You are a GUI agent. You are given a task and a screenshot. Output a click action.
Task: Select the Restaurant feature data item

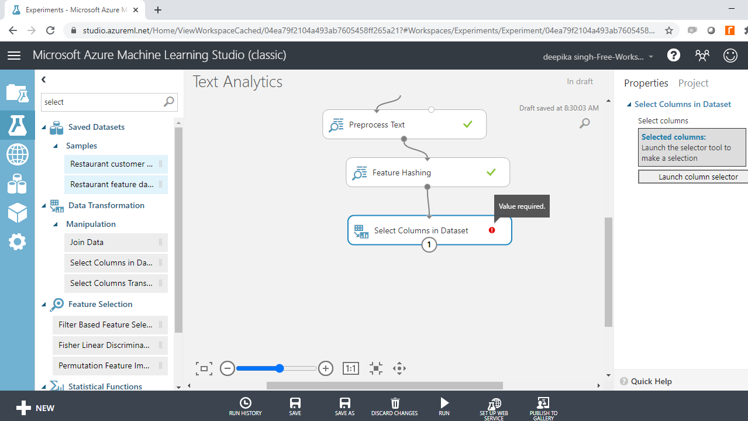point(116,185)
